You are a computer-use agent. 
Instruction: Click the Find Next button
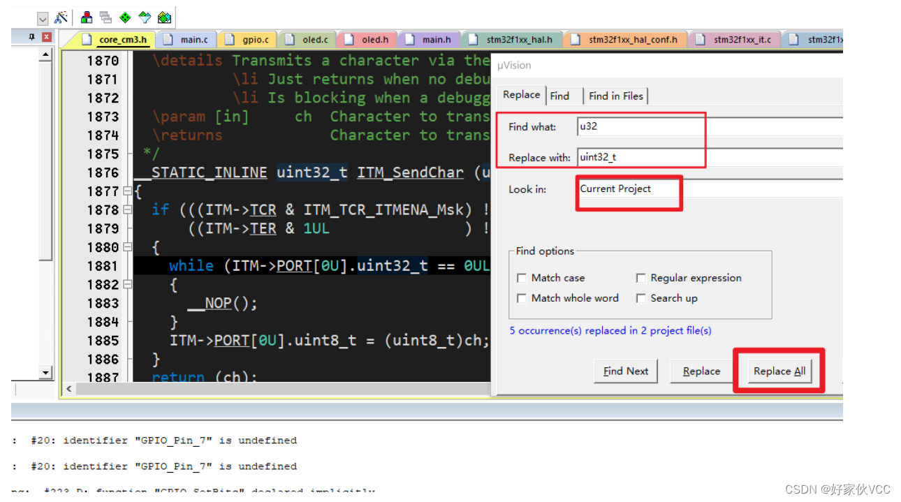point(626,371)
